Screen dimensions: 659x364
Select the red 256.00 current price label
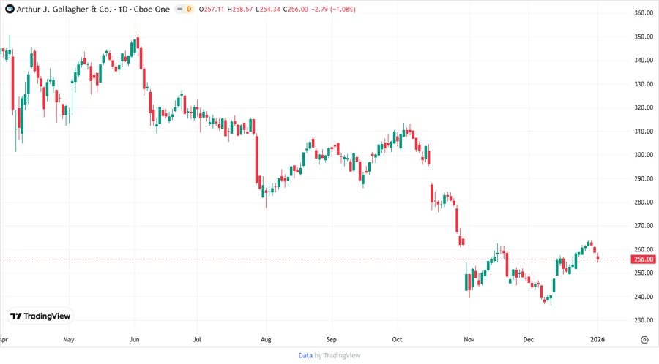(644, 259)
